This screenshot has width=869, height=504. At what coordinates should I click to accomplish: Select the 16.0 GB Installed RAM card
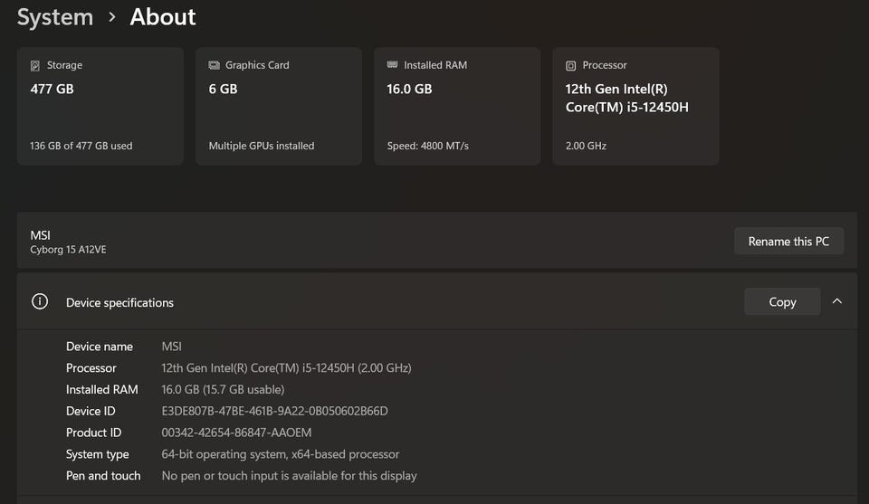(x=456, y=106)
